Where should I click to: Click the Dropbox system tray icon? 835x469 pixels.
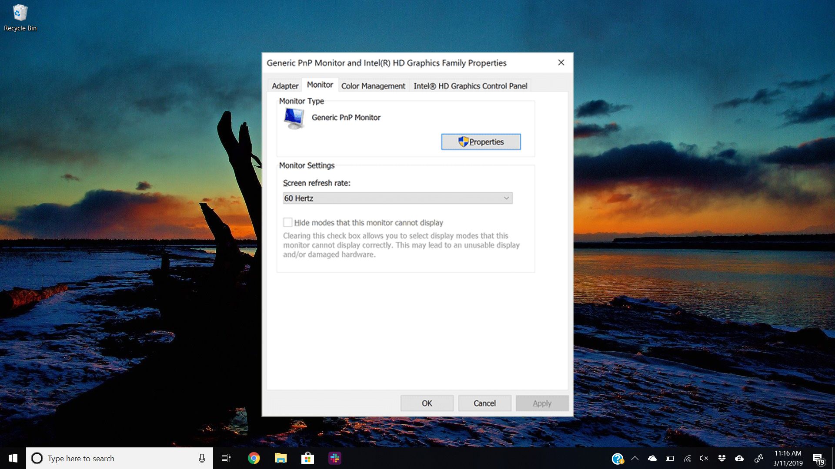point(721,458)
